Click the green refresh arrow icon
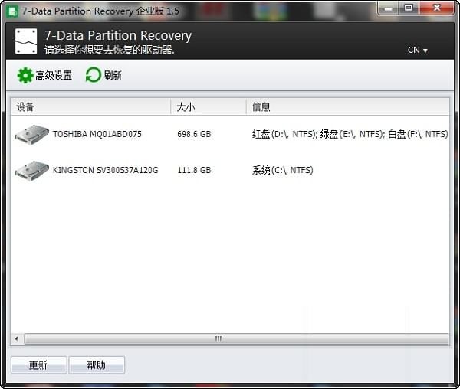The height and width of the screenshot is (389, 460). tap(94, 75)
